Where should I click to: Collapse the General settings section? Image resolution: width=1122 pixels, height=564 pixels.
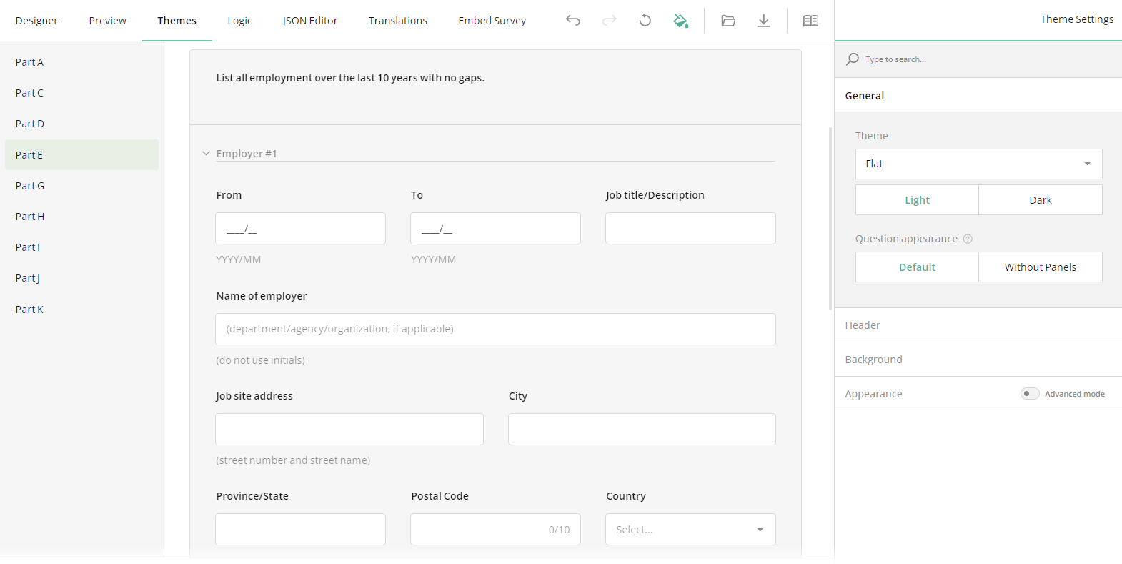978,95
